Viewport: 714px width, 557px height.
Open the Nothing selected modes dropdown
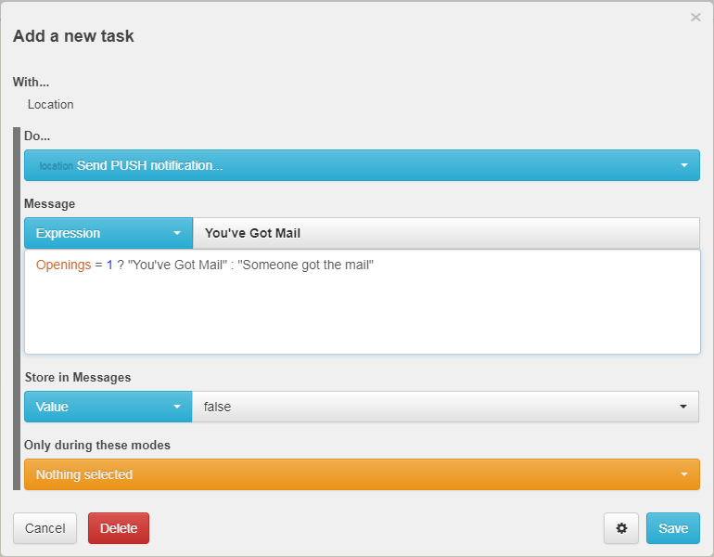[362, 474]
